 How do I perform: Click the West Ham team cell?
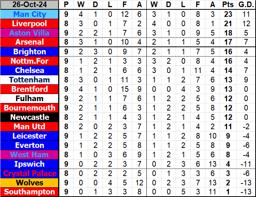(x=30, y=155)
